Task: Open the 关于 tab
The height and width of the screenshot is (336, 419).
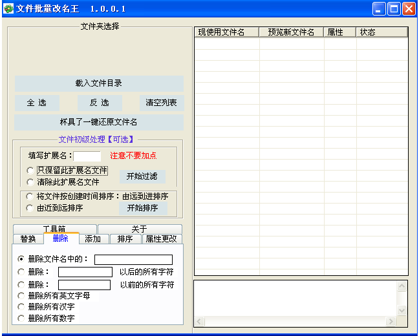Action: [140, 229]
